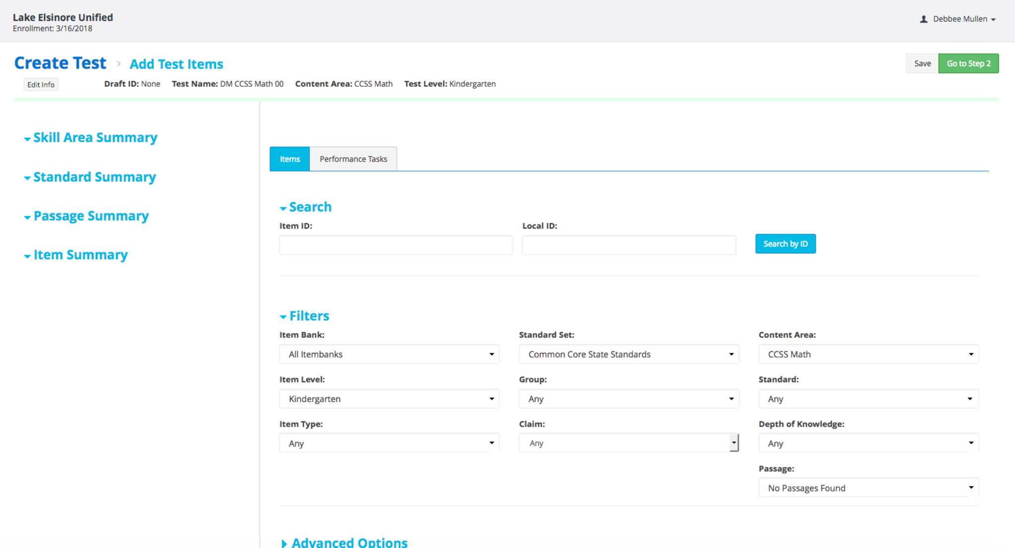Click into the Item ID text field
The image size is (1015, 548).
coord(395,245)
